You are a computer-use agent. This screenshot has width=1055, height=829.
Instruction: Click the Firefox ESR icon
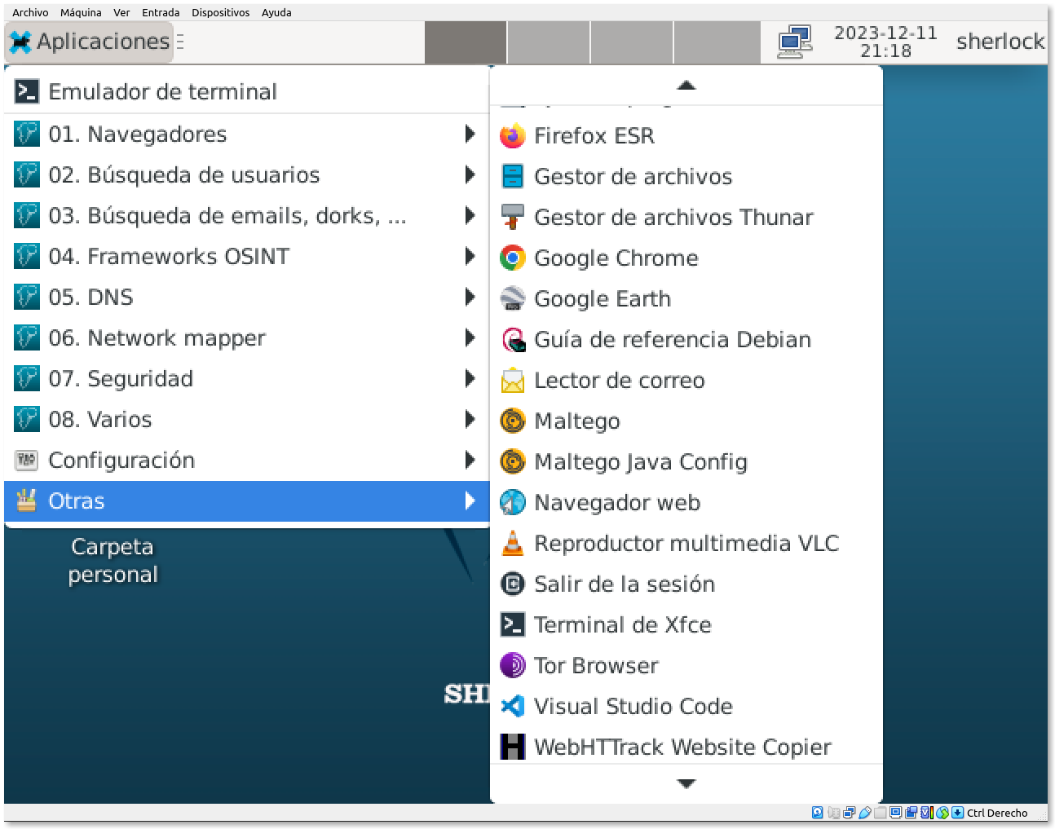[x=512, y=135]
